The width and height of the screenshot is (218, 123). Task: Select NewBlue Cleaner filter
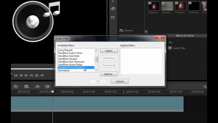click(x=67, y=59)
